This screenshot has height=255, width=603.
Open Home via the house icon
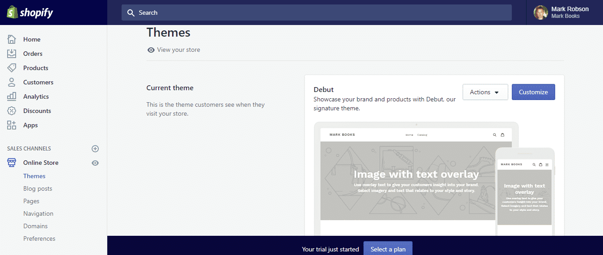point(12,39)
